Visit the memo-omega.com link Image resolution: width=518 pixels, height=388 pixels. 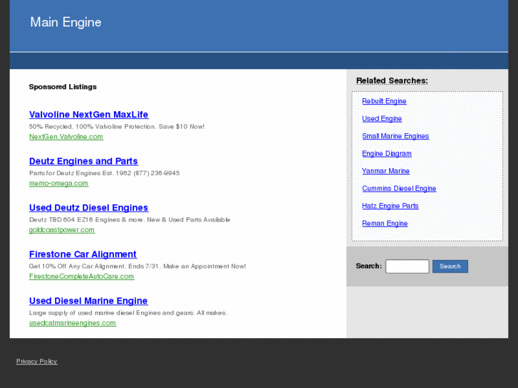(x=58, y=183)
